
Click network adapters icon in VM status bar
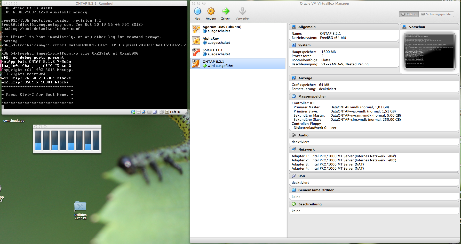pos(144,112)
